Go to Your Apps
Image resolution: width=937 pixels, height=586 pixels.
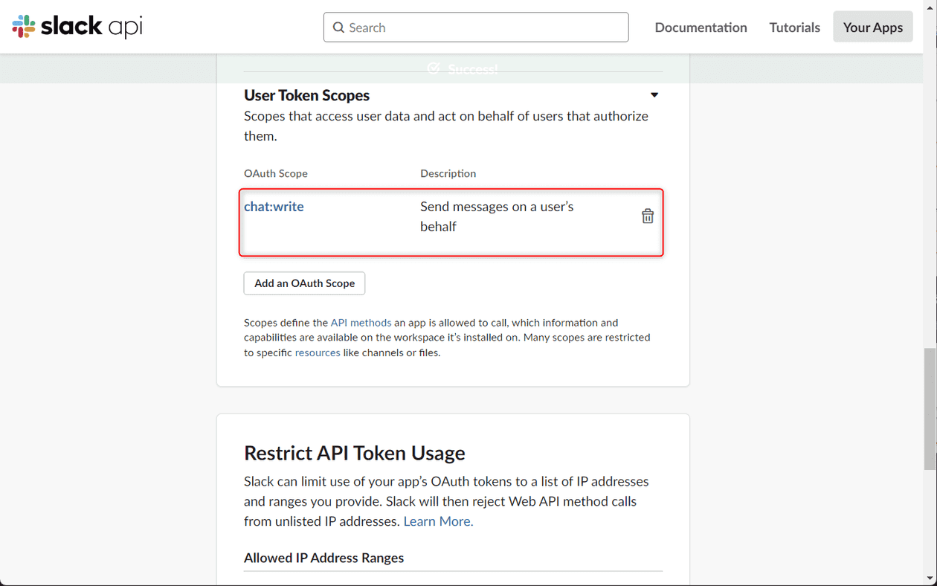click(872, 27)
